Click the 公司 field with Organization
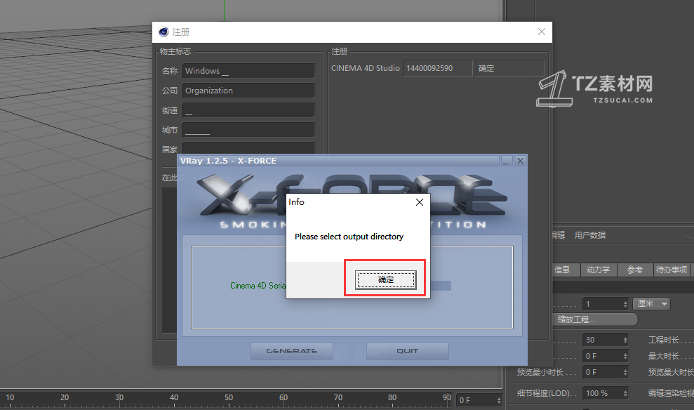The width and height of the screenshot is (694, 410). pos(248,91)
